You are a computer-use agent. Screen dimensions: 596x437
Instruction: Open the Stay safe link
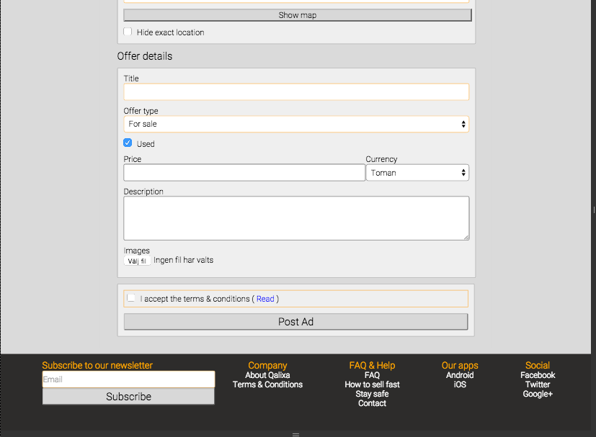point(372,394)
